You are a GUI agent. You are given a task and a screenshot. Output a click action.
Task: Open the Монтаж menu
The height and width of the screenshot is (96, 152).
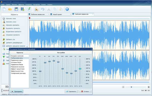tap(14, 5)
